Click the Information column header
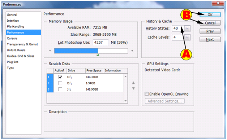Viewport: 227px width, 140px height. point(116,70)
